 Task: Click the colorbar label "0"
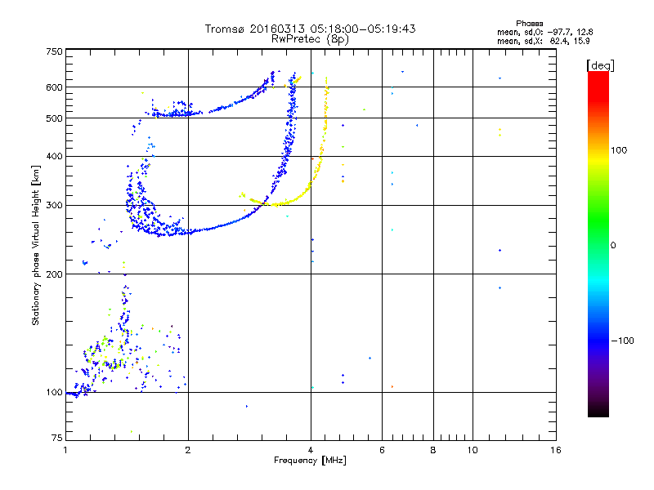tap(613, 245)
